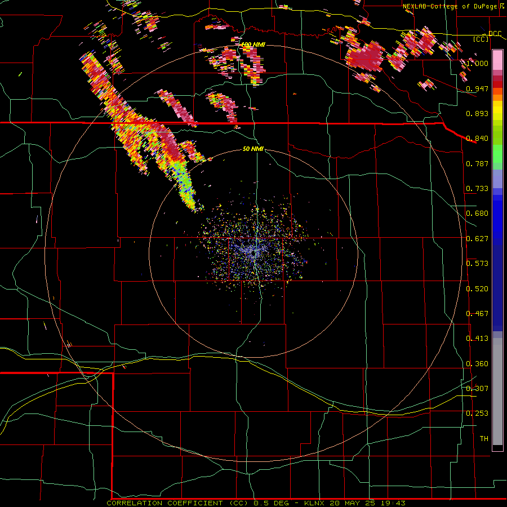Click the 0.413 scale value
Image resolution: width=507 pixels, height=507 pixels.
tap(477, 339)
